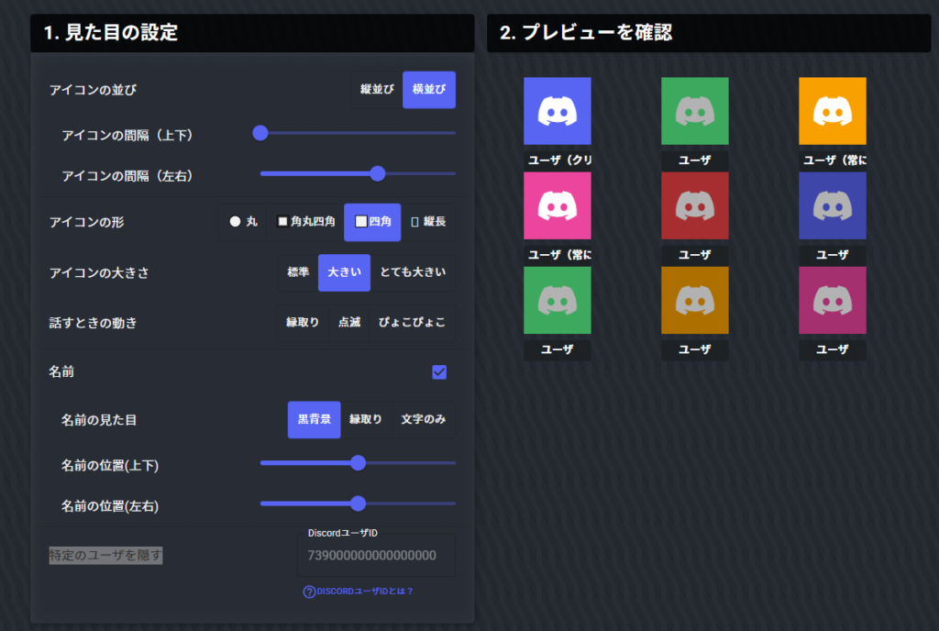Click the magenta Discord avatar in bottom row
This screenshot has width=939, height=631.
point(832,300)
